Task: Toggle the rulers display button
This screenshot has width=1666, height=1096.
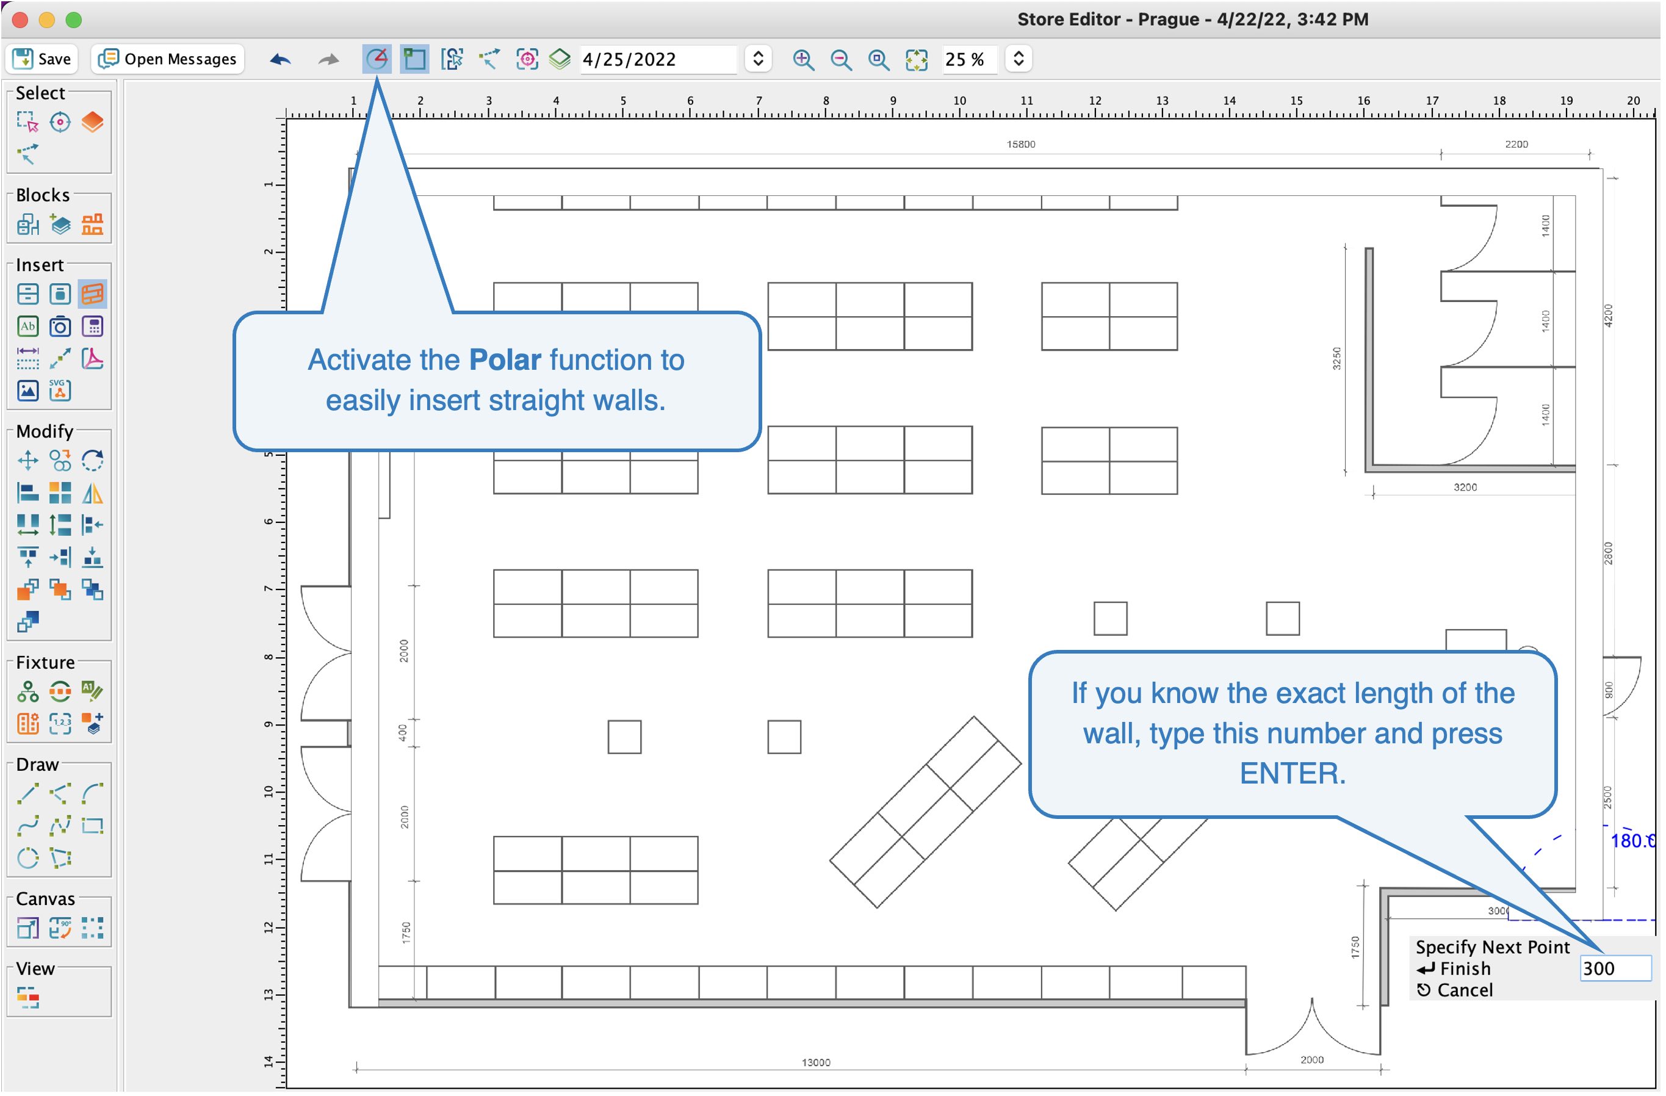Action: [x=414, y=59]
